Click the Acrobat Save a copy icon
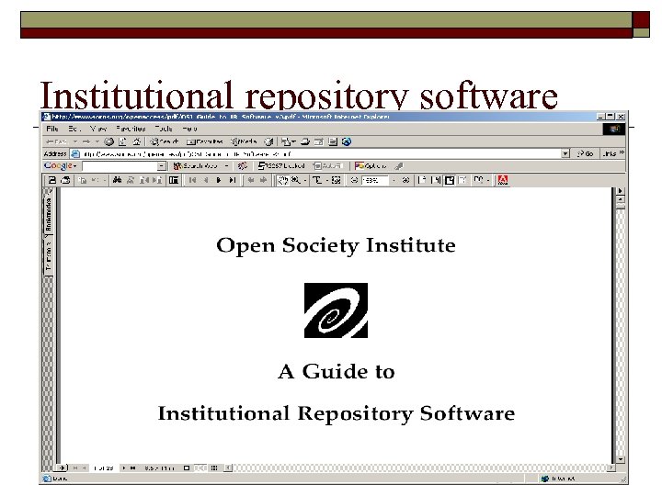The image size is (662, 496). point(51,181)
